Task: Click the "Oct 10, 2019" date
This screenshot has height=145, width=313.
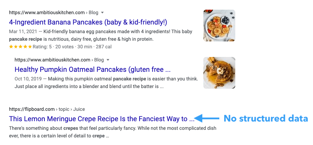Action: pos(28,79)
